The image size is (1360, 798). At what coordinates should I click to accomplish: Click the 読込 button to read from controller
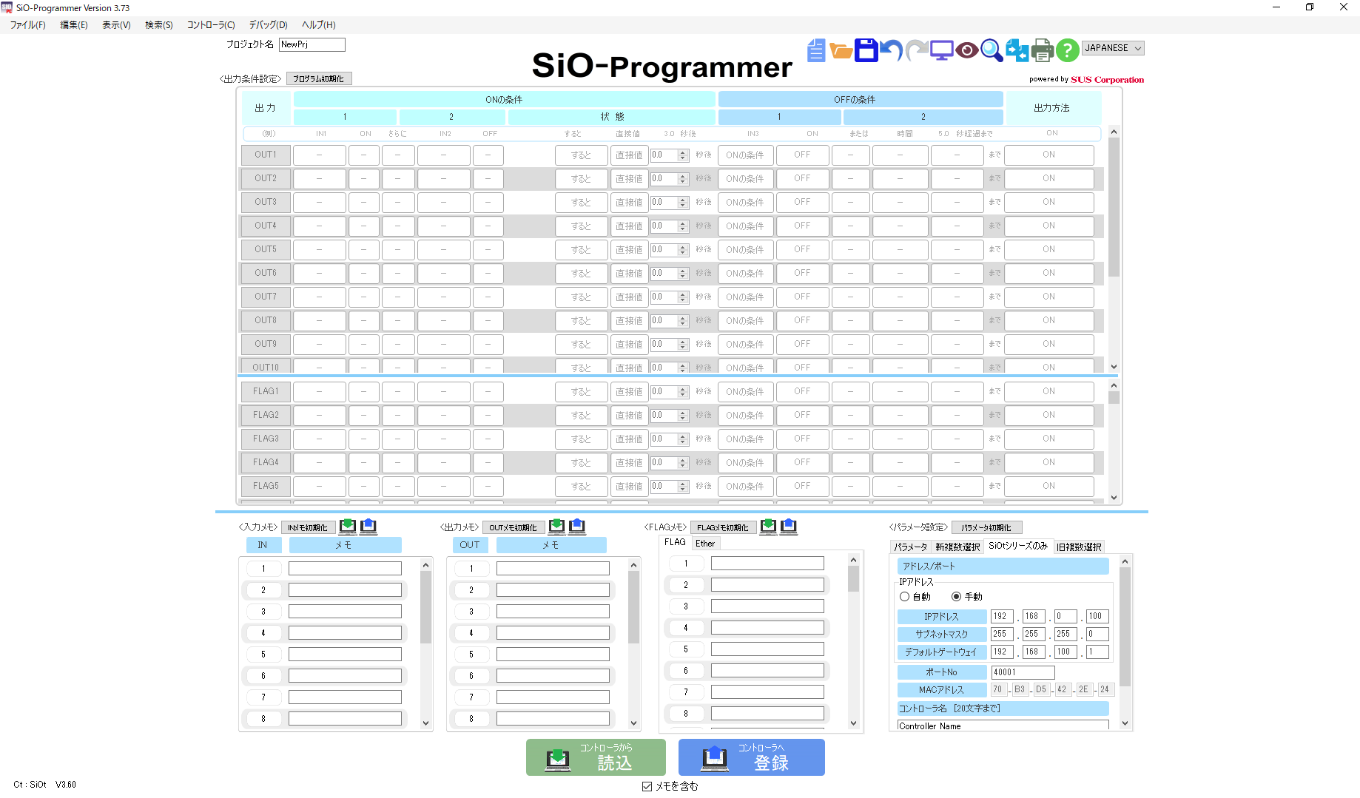coord(595,757)
